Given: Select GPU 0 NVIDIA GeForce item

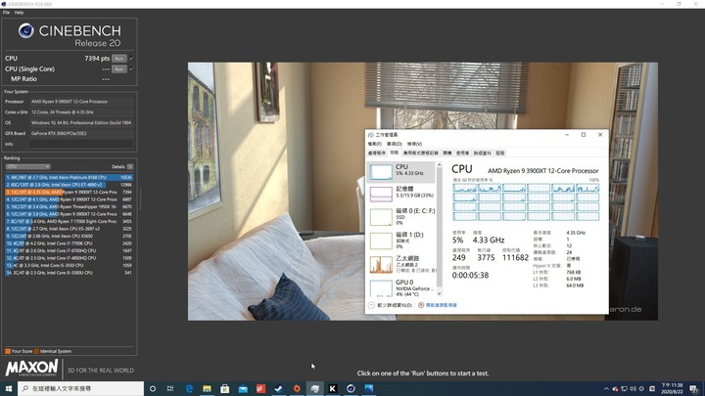Looking at the screenshot, I should tap(401, 287).
